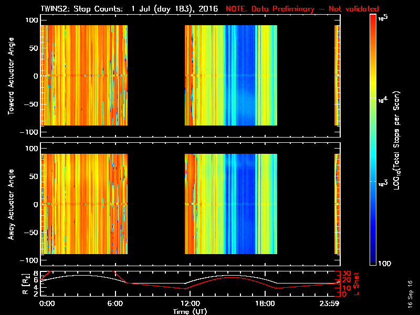Select the "0" tick on the Toward Actuator Angle axis
Viewport: 420px width, 315px height.
tap(36, 76)
